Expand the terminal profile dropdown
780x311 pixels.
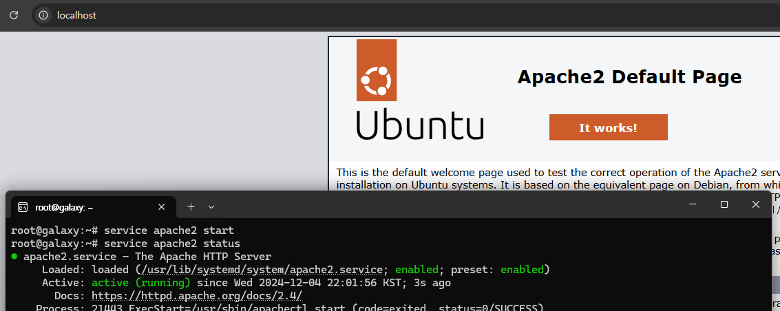(x=211, y=207)
